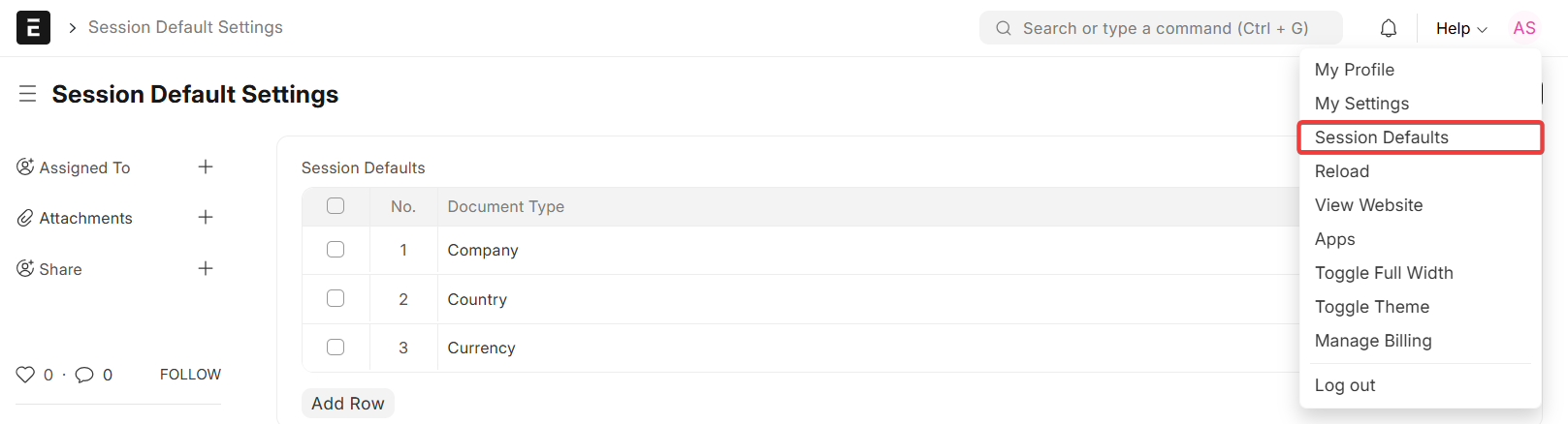Check the Country row checkbox
The height and width of the screenshot is (424, 1568).
(x=336, y=298)
